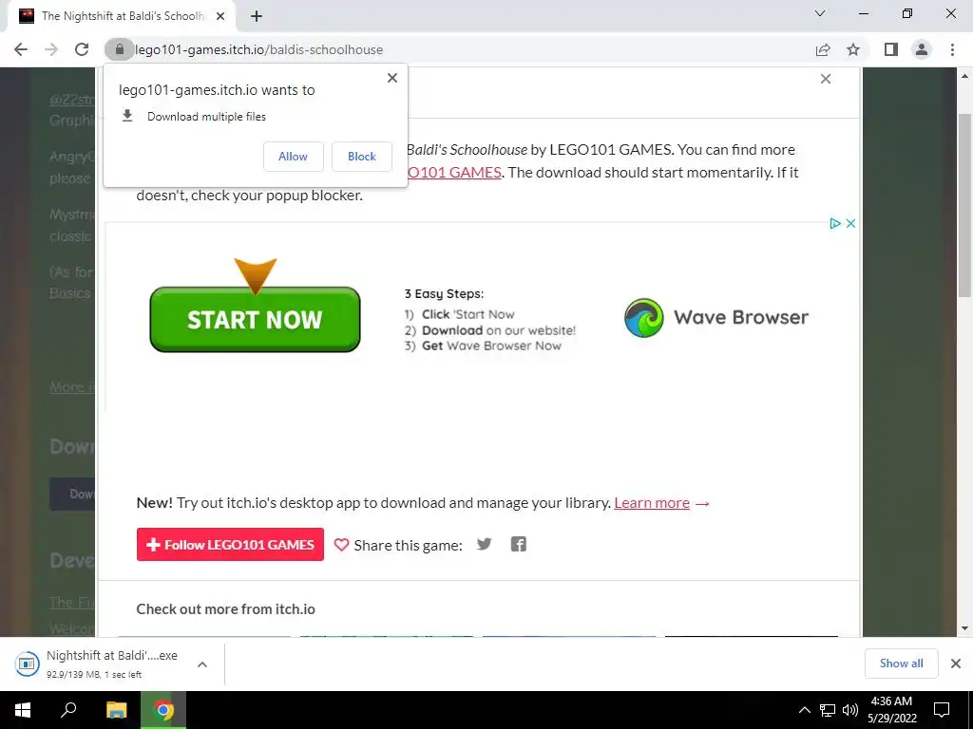Click the "Download multiple files" text
973x729 pixels.
click(x=206, y=117)
